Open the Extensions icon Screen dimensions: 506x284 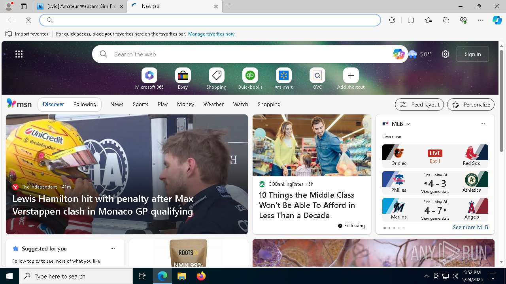pos(392,20)
